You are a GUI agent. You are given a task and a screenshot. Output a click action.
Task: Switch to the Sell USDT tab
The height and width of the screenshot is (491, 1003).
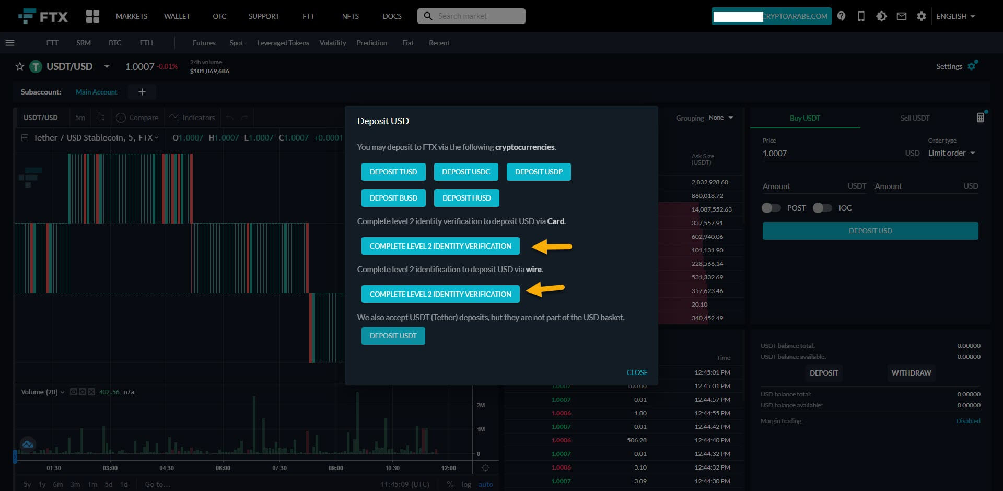(915, 118)
